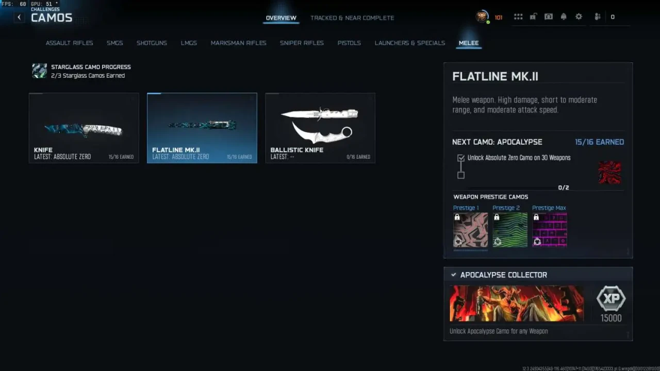Open the SMGs category
This screenshot has width=660, height=371.
114,43
